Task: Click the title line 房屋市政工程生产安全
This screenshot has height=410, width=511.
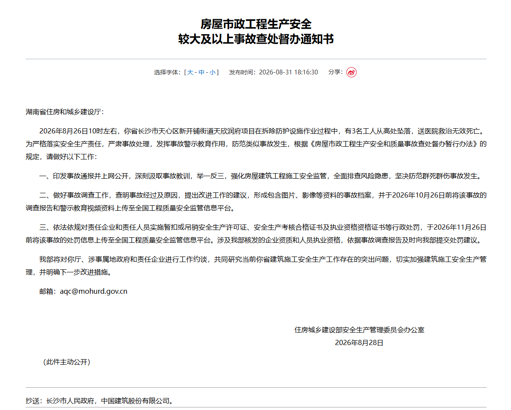Action: point(256,24)
